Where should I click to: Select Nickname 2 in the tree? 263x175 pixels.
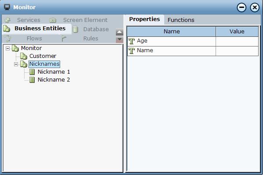(x=54, y=80)
